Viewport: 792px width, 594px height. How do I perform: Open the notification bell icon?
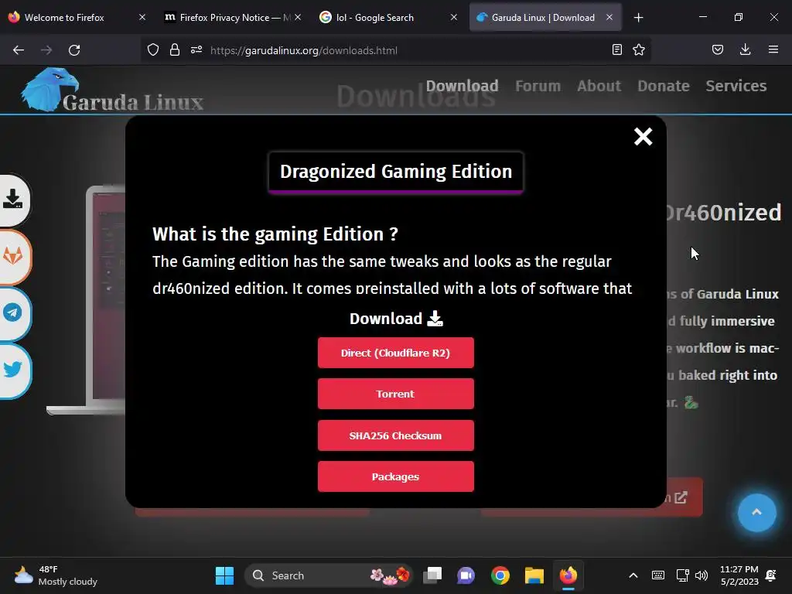(x=771, y=575)
